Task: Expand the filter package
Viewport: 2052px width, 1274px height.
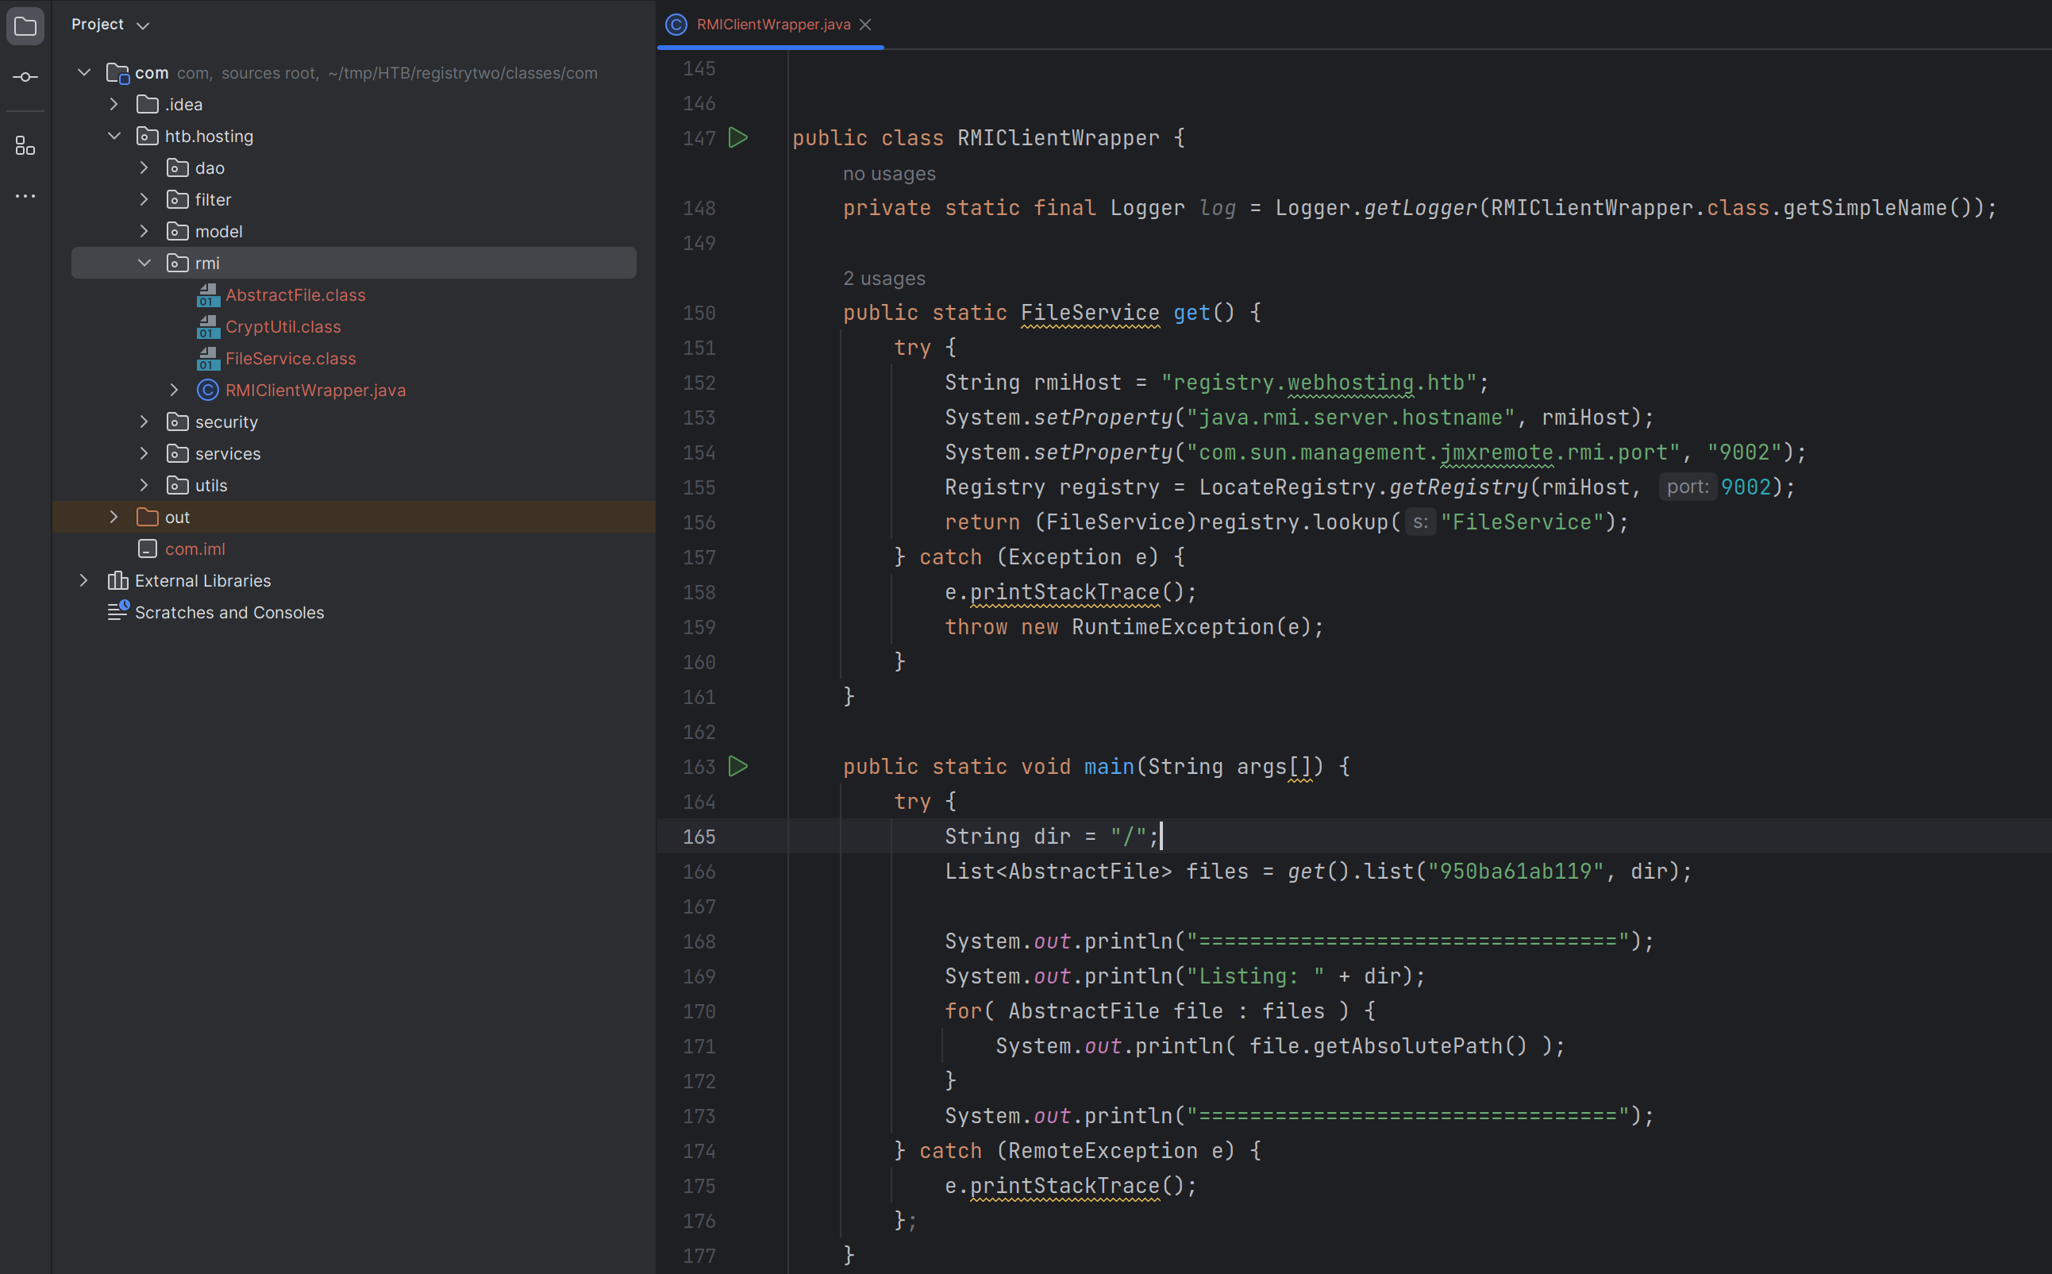Action: pyautogui.click(x=144, y=200)
